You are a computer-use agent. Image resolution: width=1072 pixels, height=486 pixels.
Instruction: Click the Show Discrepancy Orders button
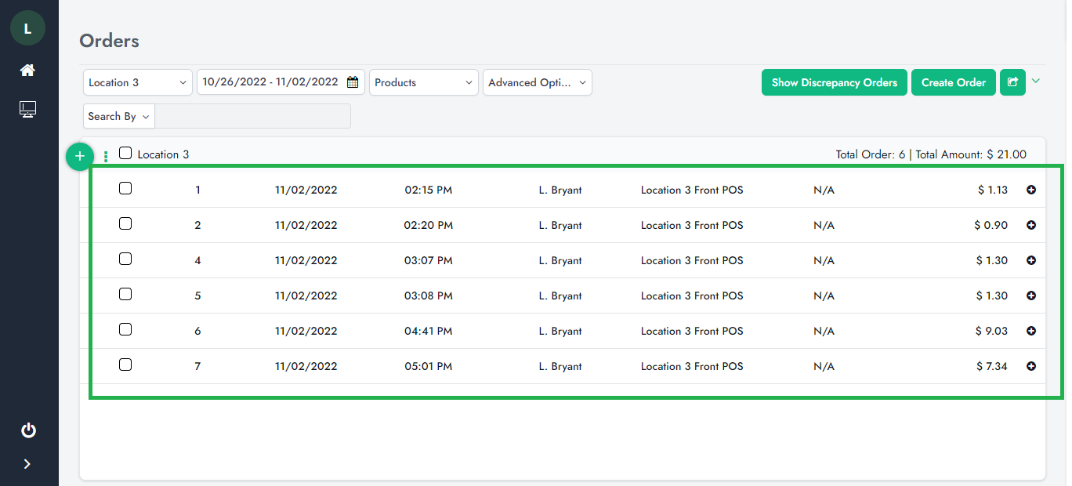click(834, 82)
